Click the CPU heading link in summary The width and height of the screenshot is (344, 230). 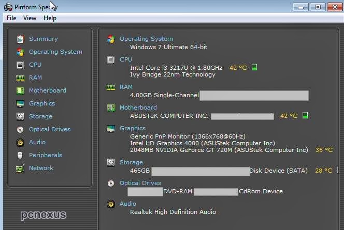126,59
